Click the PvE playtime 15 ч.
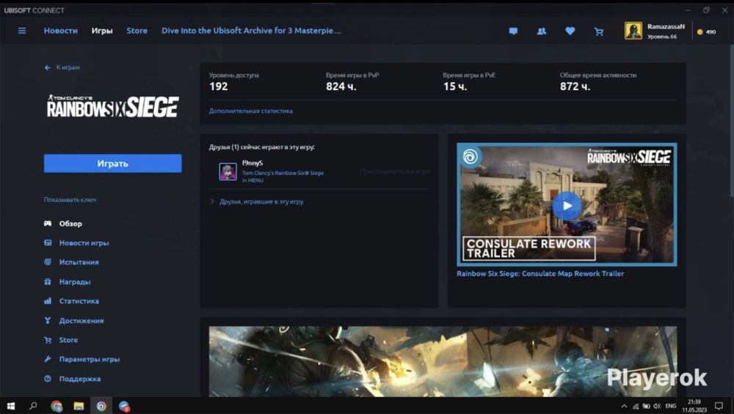The height and width of the screenshot is (414, 734). click(454, 86)
